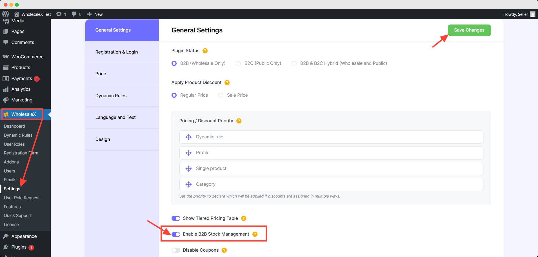The width and height of the screenshot is (538, 257).
Task: Click help icon next to Disable Coupons
Action: click(x=224, y=250)
